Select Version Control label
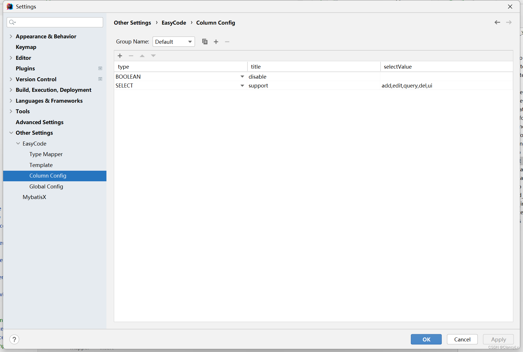The height and width of the screenshot is (352, 523). (36, 79)
